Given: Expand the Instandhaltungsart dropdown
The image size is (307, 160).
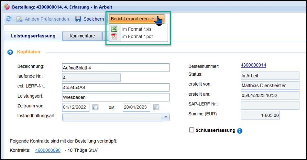Looking at the screenshot, I should point(166,117).
